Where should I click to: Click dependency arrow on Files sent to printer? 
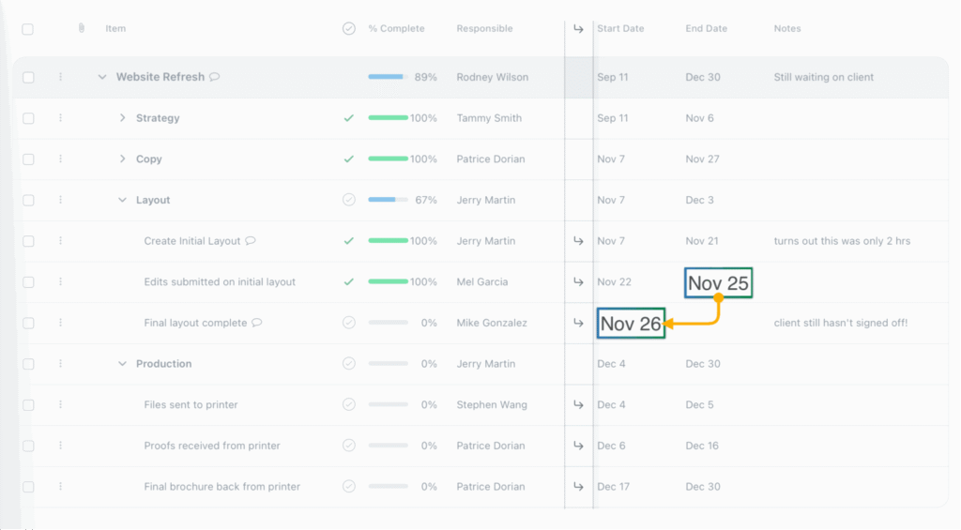(578, 405)
